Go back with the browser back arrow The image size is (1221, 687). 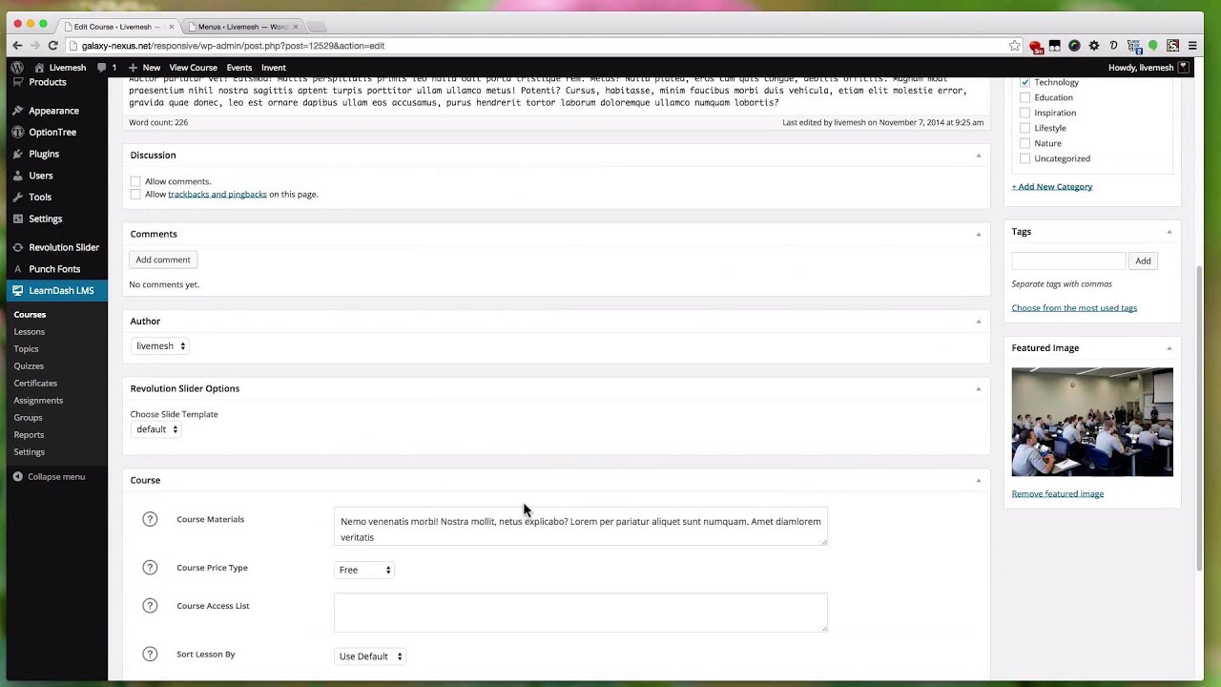tap(17, 46)
